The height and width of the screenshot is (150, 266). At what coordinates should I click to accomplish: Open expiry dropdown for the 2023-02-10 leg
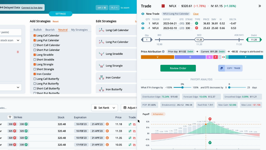tap(171, 28)
